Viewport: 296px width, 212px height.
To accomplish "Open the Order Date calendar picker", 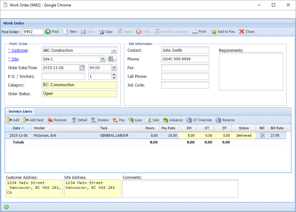I will point(83,68).
